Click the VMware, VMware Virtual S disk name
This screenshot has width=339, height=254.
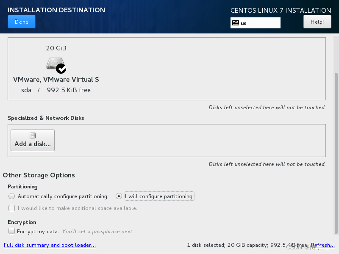pos(56,80)
